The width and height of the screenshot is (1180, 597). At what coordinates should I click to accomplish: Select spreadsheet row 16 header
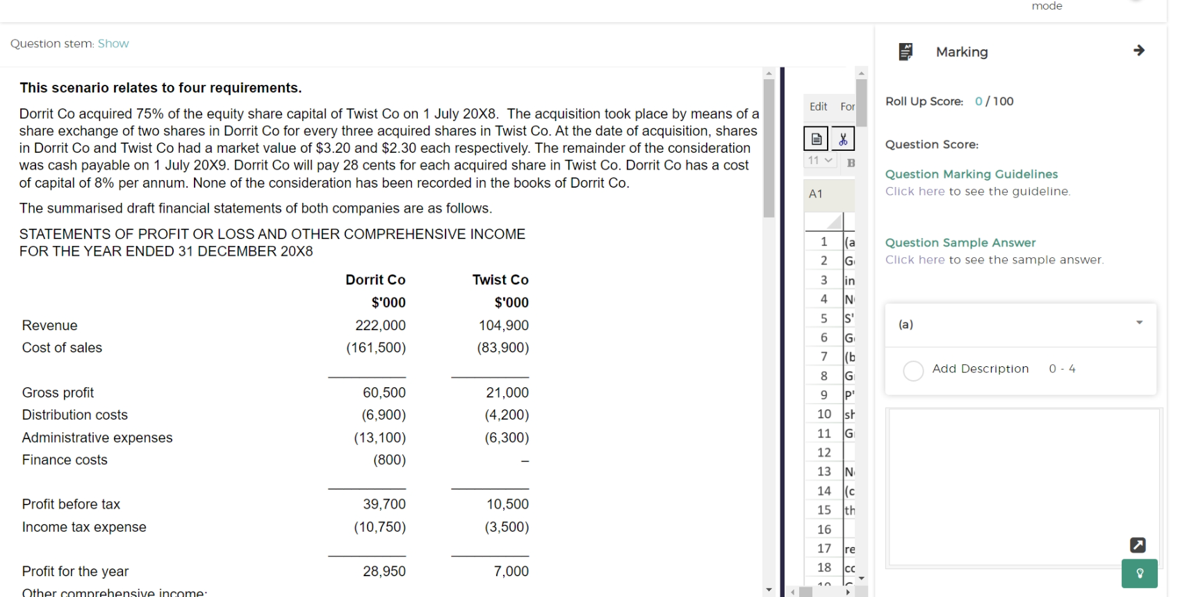click(824, 530)
